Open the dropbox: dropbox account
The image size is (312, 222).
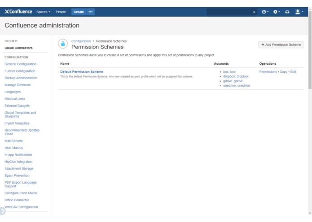click(236, 76)
